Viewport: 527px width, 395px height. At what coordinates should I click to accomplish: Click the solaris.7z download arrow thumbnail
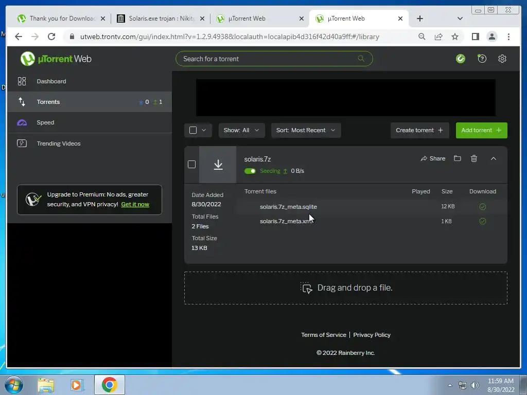click(218, 165)
